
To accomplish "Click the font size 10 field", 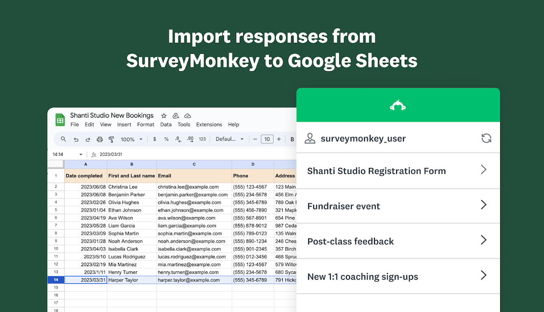I will [267, 139].
